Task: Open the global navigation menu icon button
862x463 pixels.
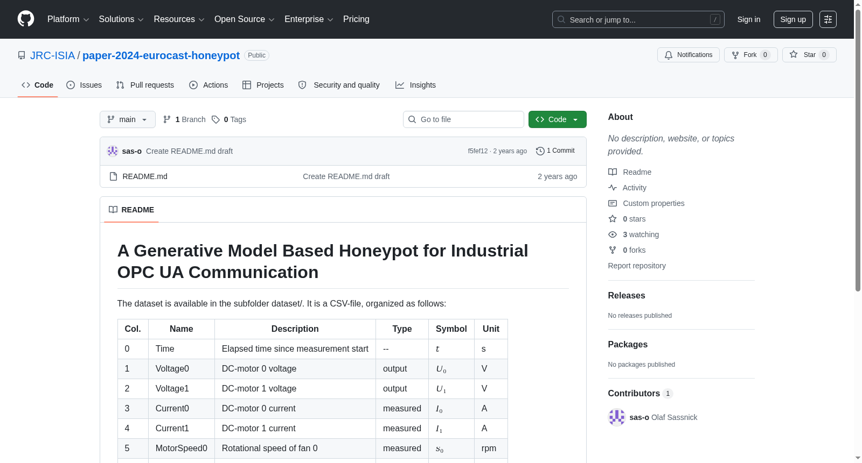Action: pyautogui.click(x=828, y=19)
